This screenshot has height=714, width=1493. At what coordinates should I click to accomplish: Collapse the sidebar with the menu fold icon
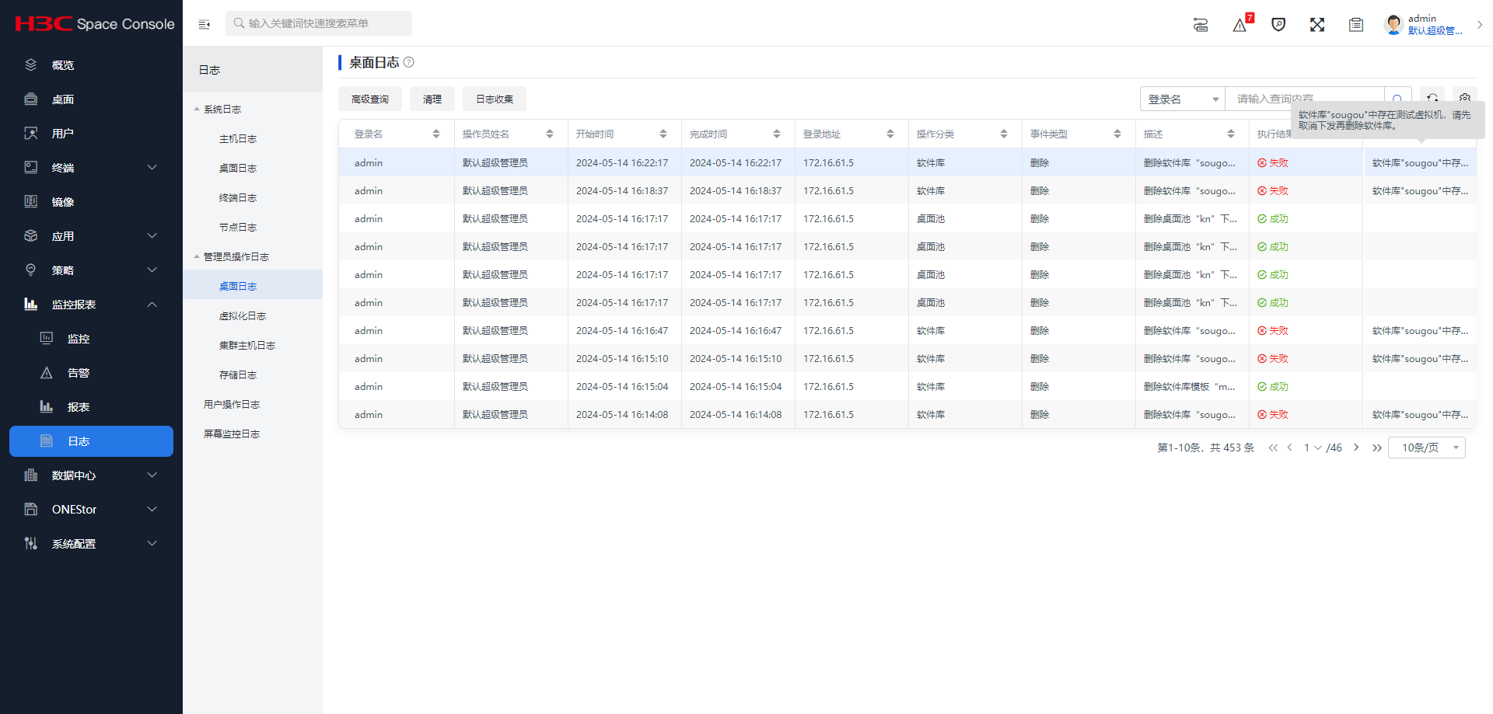point(205,24)
